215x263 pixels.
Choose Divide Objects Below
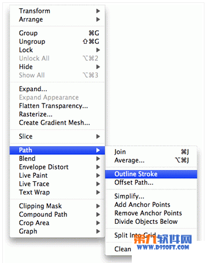pos(151,222)
